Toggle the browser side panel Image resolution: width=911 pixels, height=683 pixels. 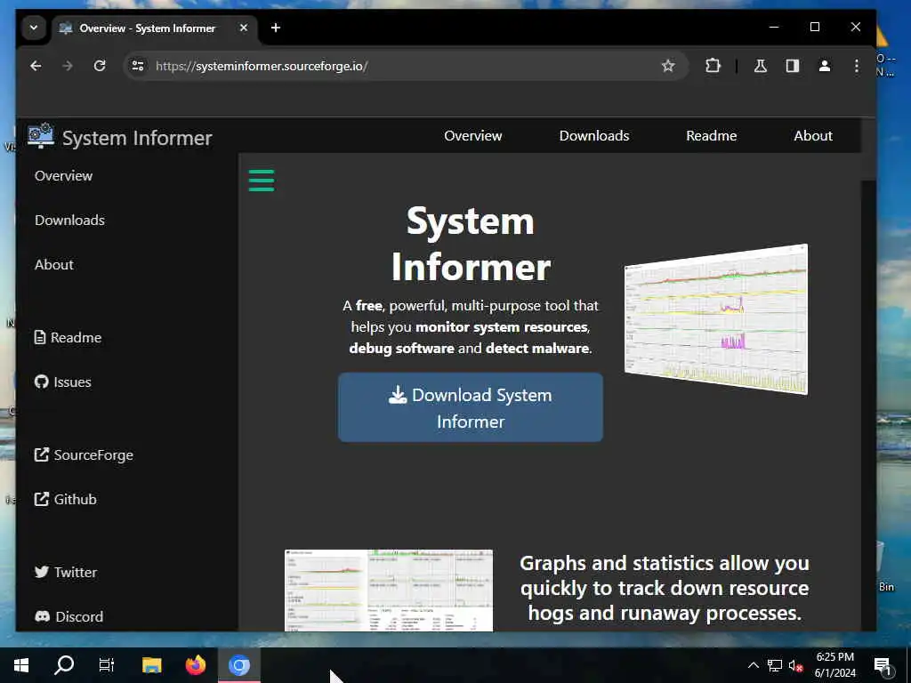pos(793,66)
